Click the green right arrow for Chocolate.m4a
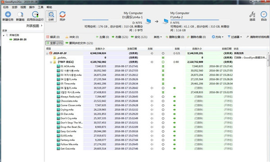 point(175,101)
